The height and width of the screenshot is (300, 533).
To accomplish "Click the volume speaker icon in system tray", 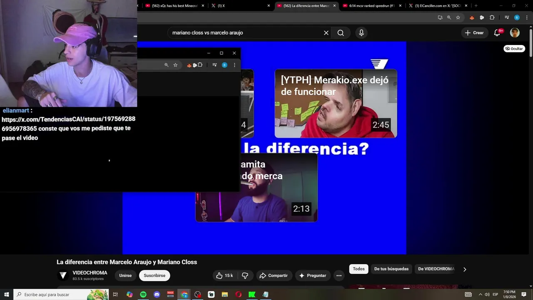I will [487, 295].
